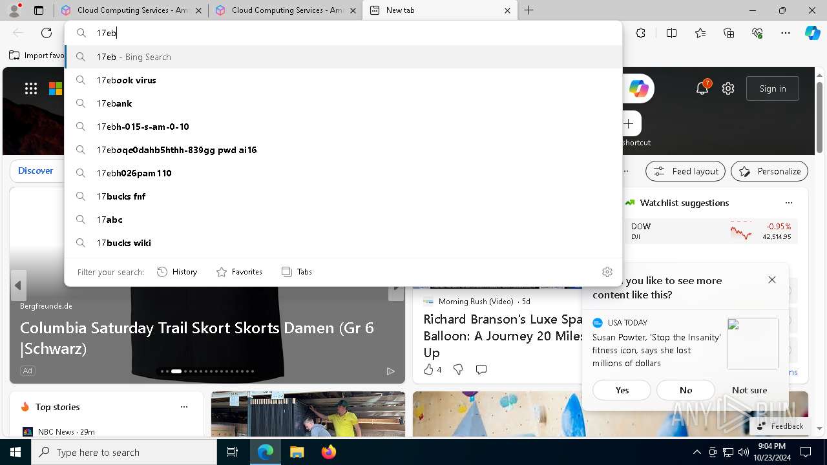Open notifications bell with badge 7

[702, 88]
